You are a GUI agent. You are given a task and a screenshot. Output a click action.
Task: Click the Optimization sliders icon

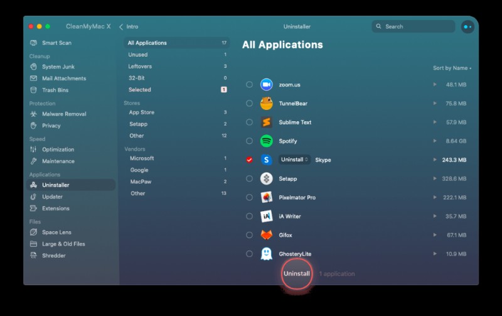pos(33,150)
